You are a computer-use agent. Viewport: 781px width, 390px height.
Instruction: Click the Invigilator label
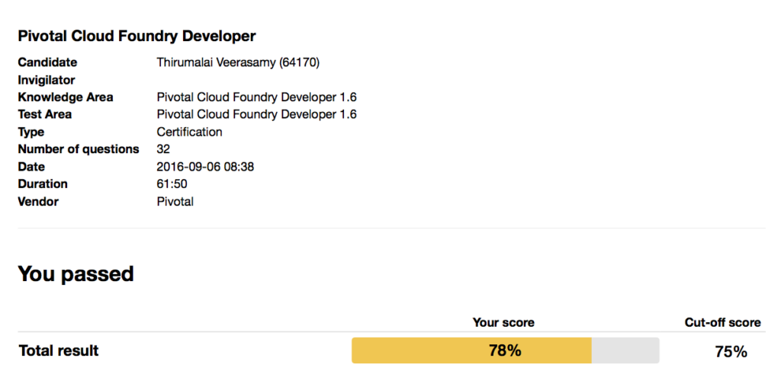click(47, 80)
